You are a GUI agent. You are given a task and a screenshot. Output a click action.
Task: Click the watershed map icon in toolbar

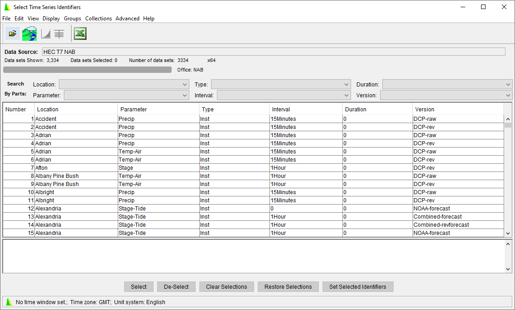[29, 33]
